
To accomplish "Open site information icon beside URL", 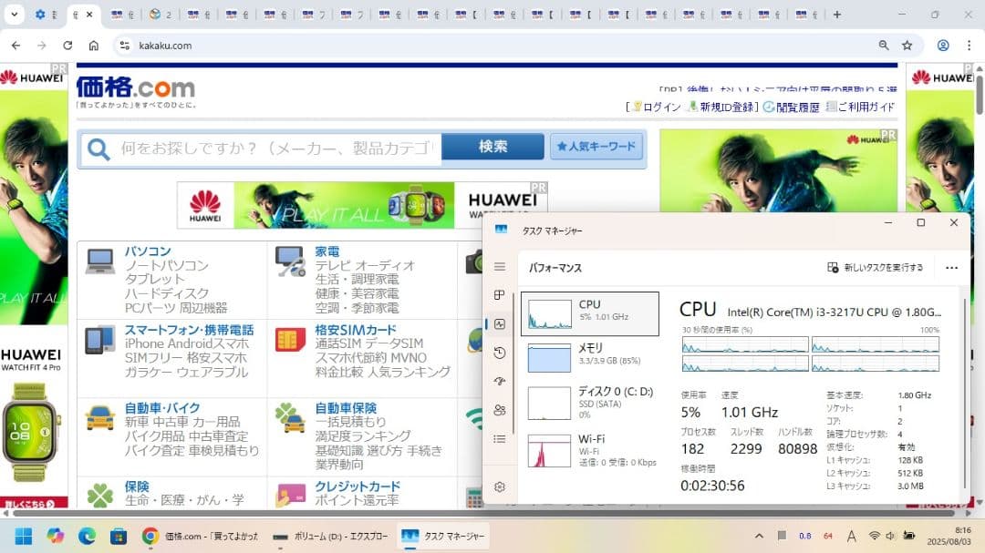I will point(124,46).
